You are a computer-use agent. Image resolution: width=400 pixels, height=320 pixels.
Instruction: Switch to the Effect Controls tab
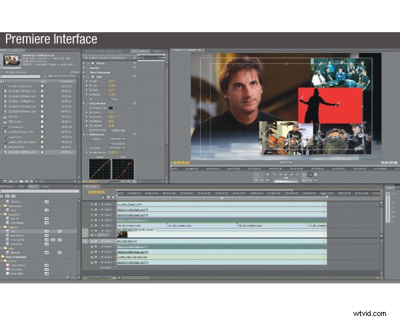[x=140, y=51]
